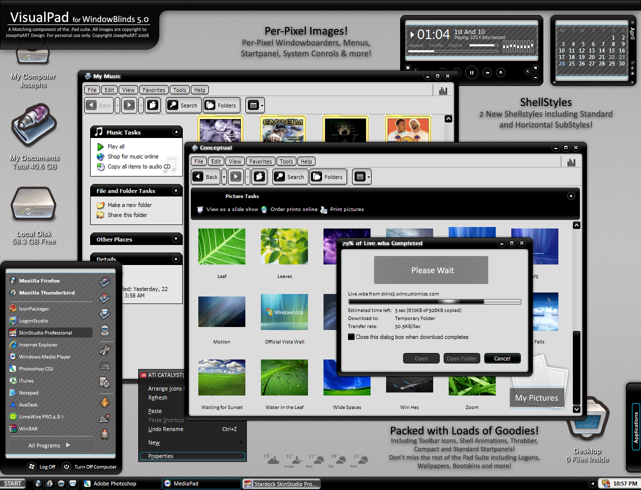Select Properties in the context menu

193,456
